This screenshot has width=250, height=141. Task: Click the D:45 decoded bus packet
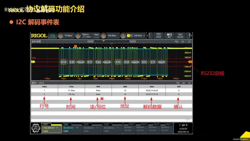[x=72, y=62]
